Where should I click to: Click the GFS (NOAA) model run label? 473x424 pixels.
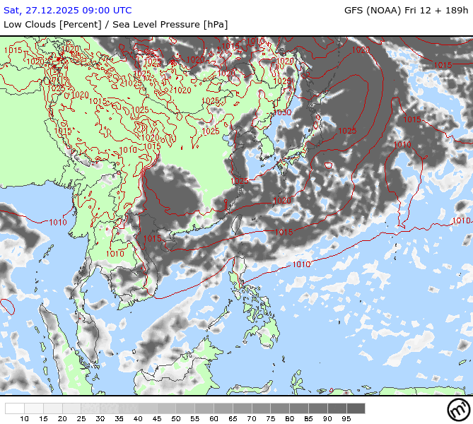pos(406,10)
